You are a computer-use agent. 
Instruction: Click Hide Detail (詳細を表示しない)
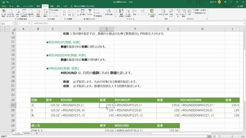pyautogui.click(x=199, y=13)
